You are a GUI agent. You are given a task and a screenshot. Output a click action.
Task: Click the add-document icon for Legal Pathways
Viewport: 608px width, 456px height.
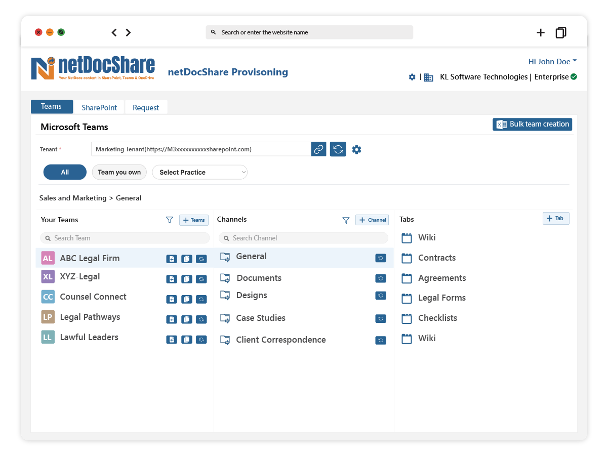coord(172,319)
